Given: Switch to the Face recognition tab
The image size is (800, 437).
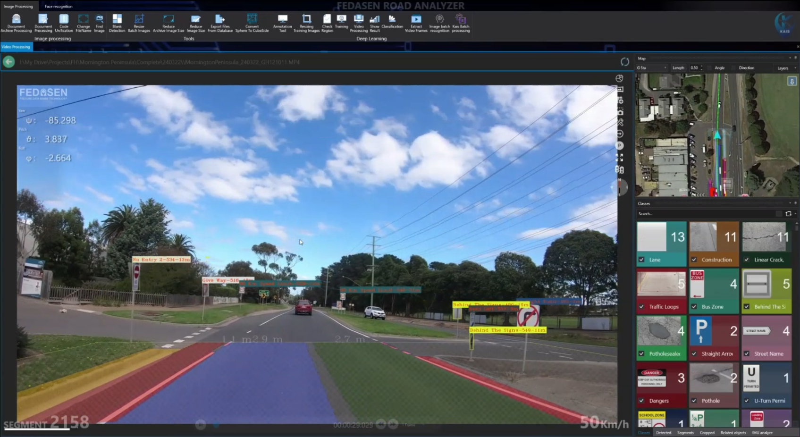Looking at the screenshot, I should pyautogui.click(x=59, y=6).
